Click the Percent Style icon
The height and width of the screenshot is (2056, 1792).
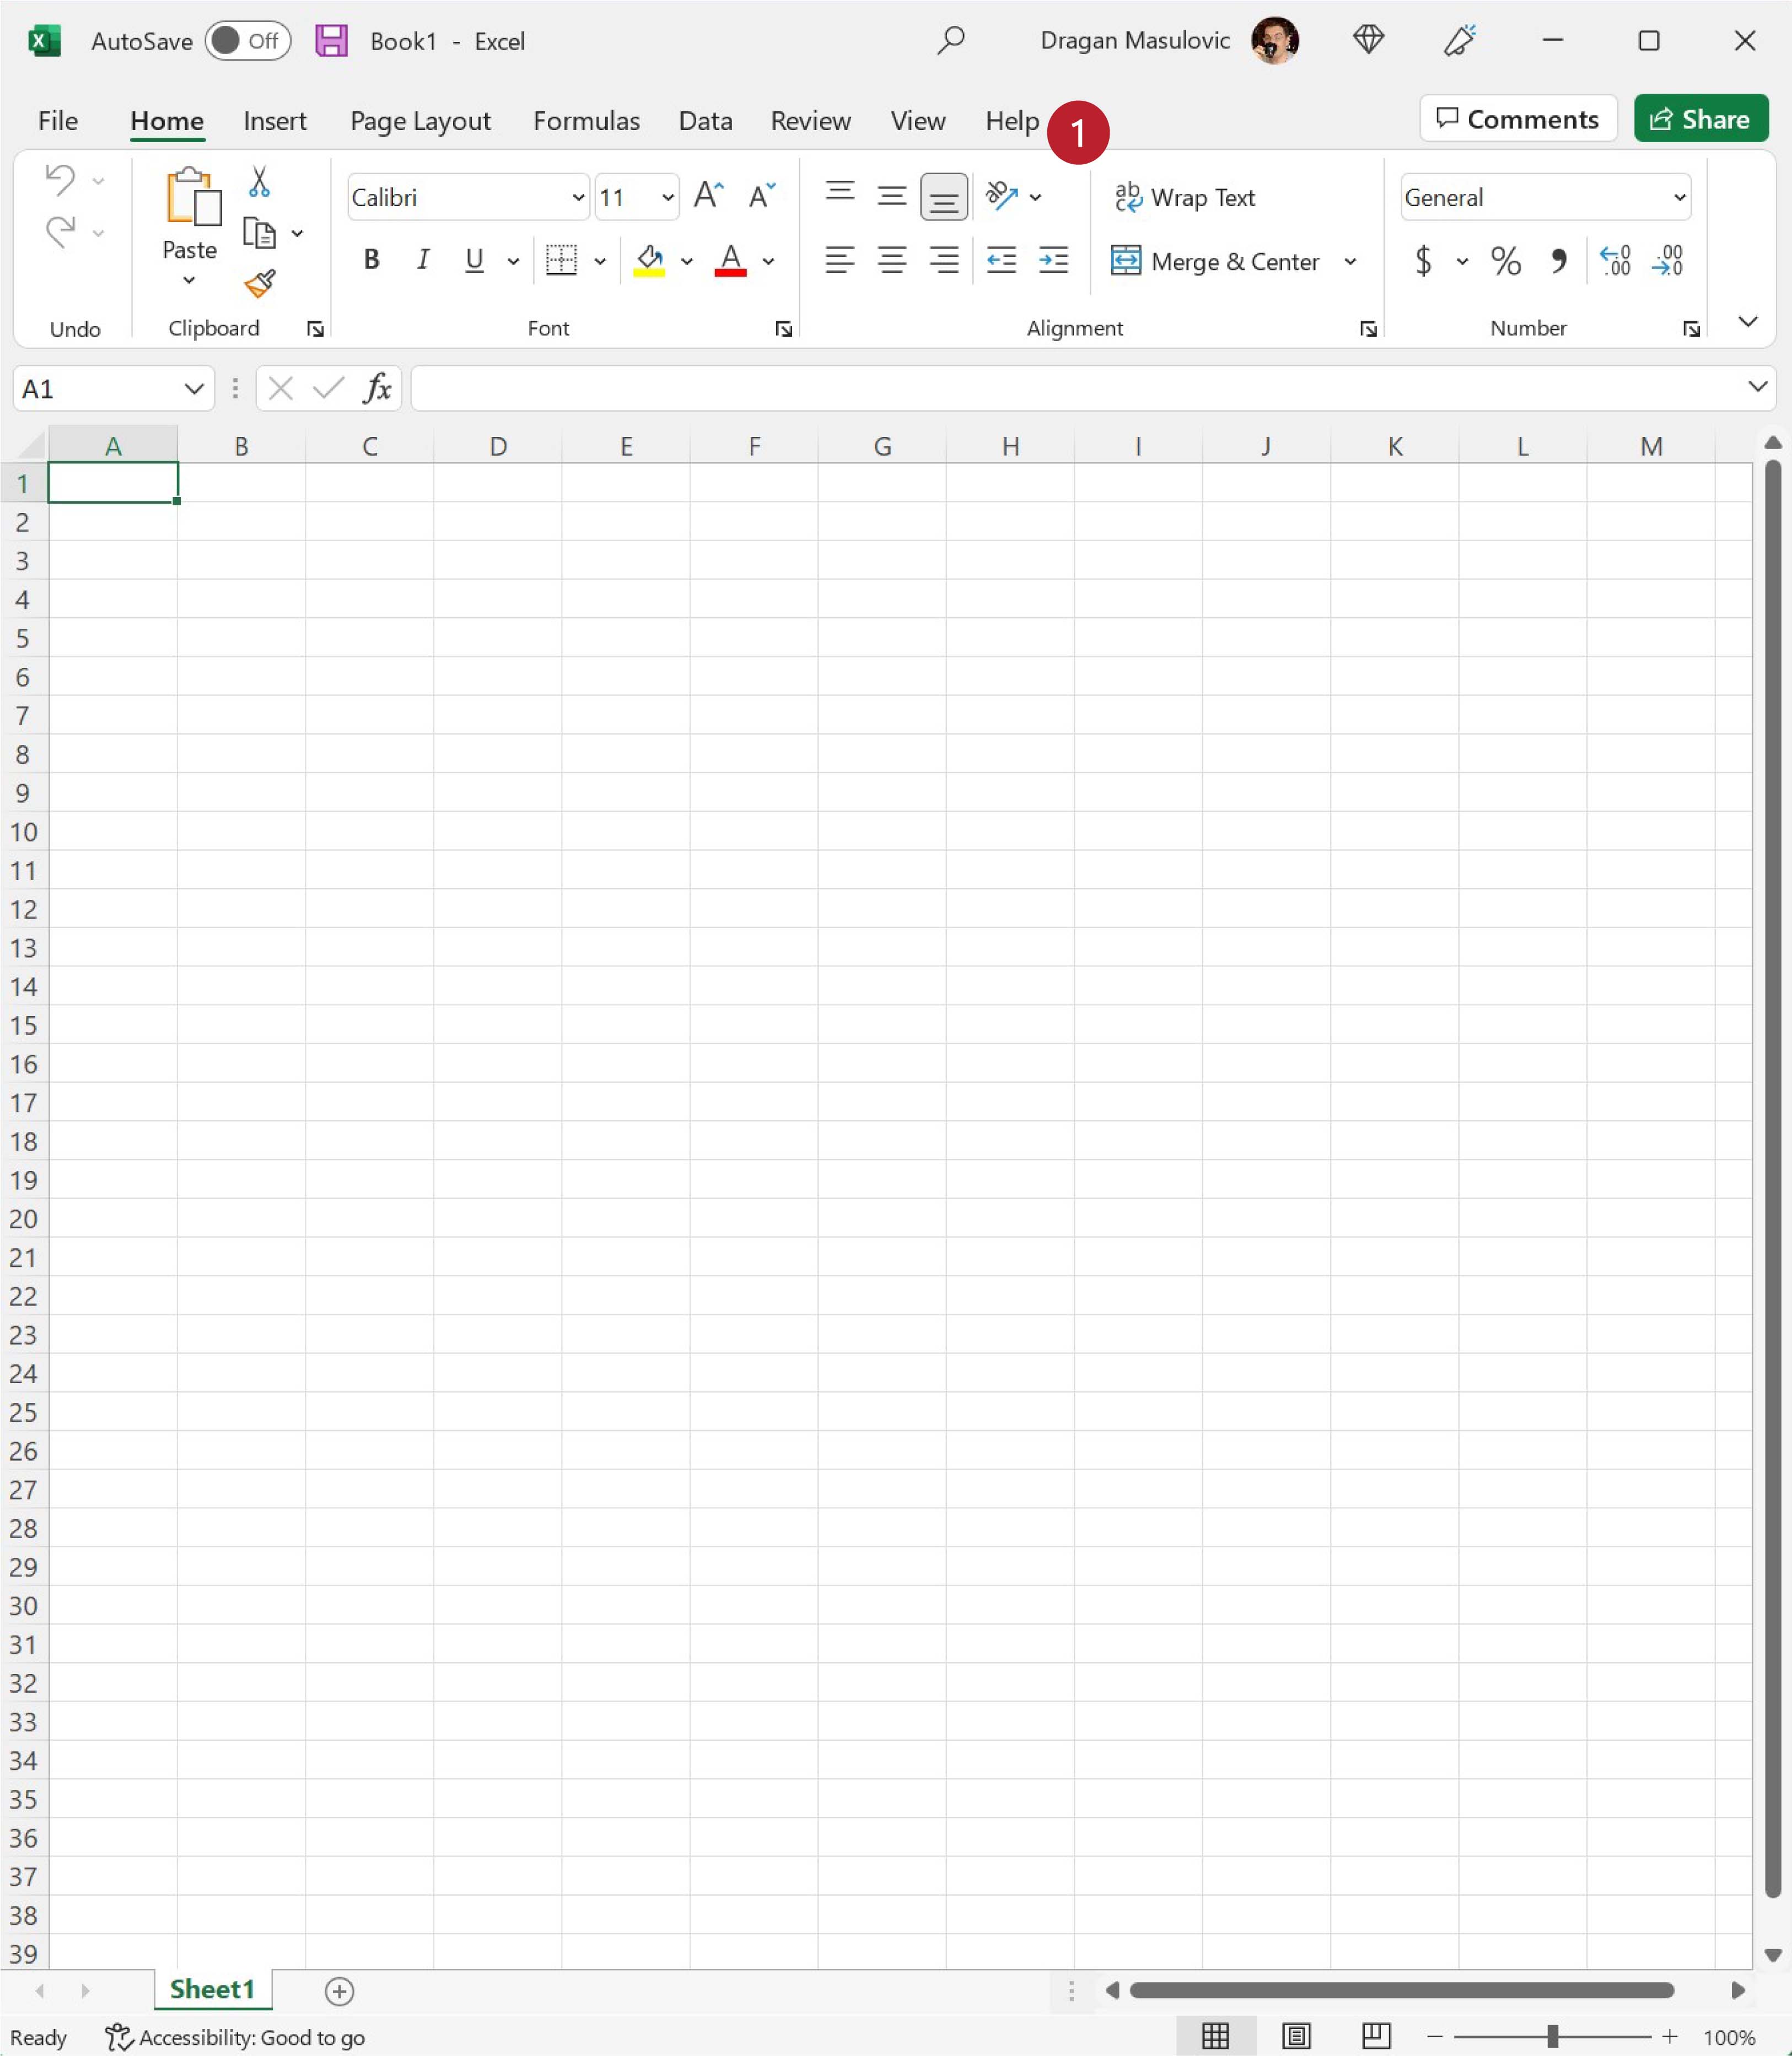[1505, 261]
